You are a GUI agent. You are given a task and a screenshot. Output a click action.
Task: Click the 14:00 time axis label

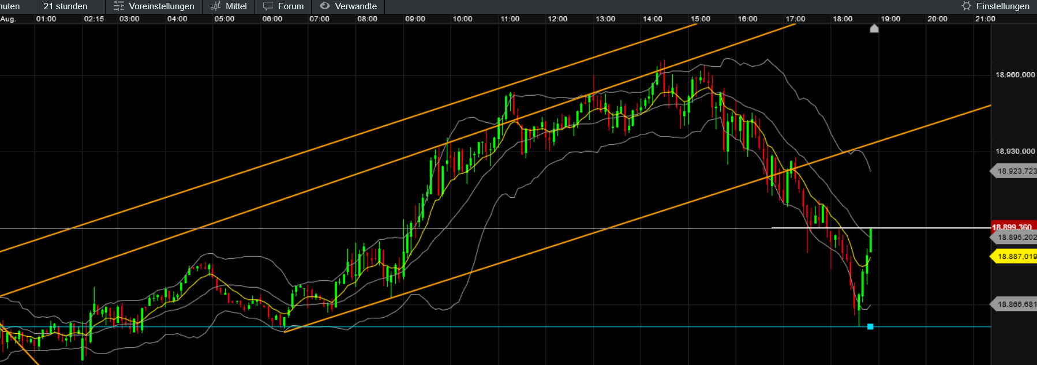[653, 19]
